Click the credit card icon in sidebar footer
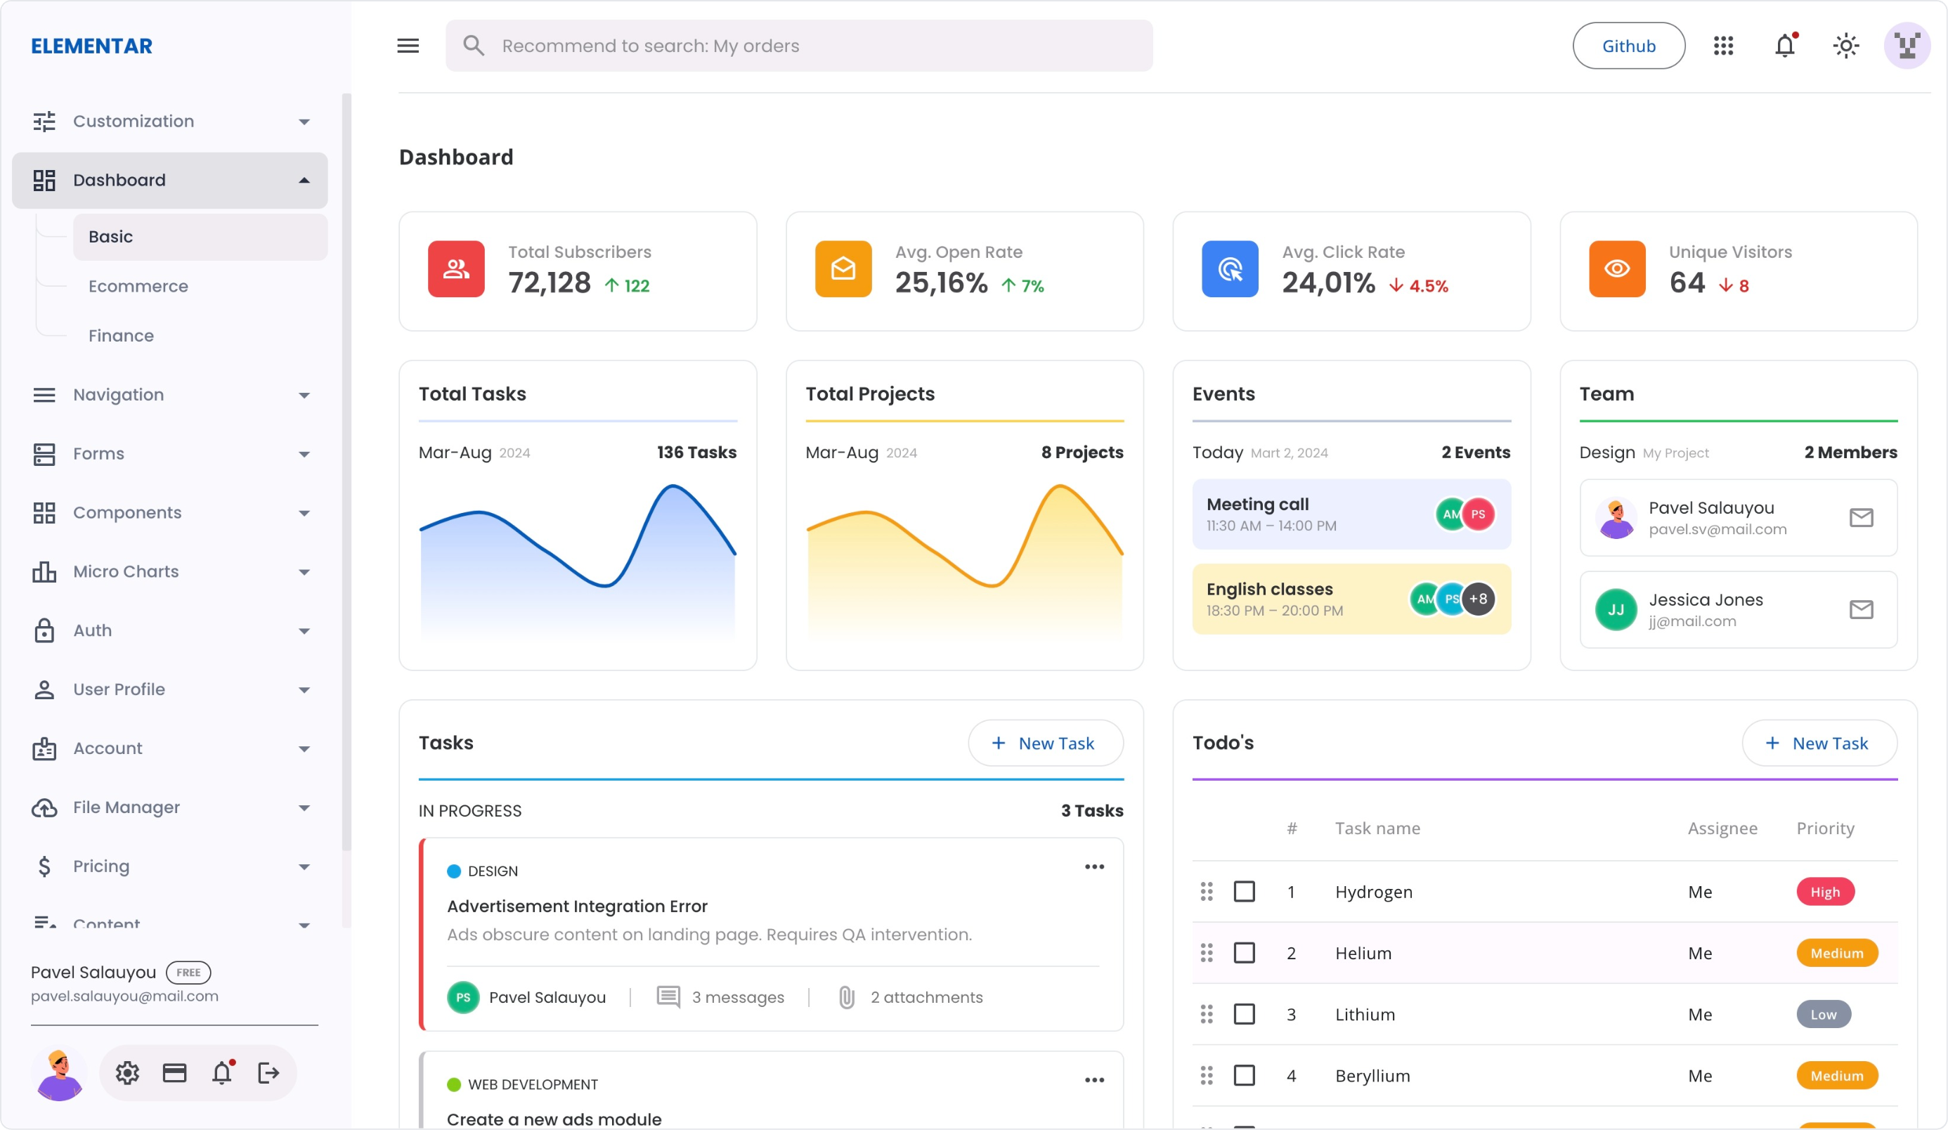The width and height of the screenshot is (1948, 1130). click(x=175, y=1073)
